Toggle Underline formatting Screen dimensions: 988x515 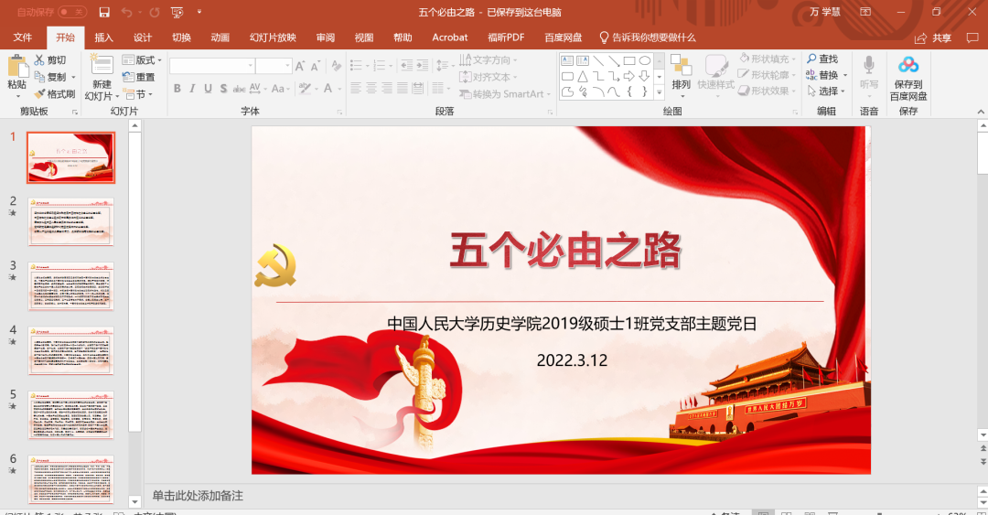(208, 88)
